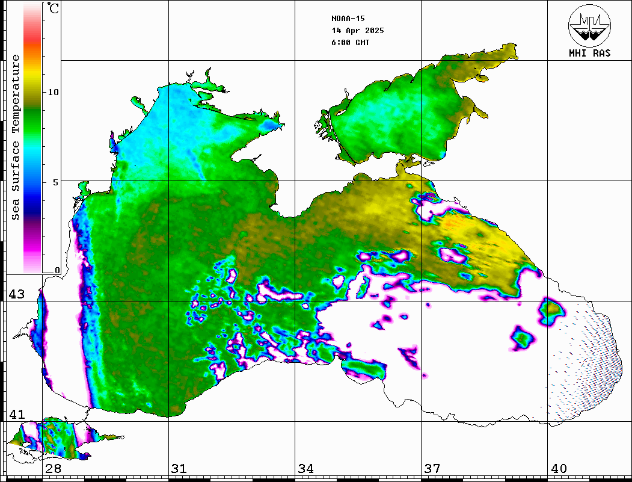The width and height of the screenshot is (632, 482).
Task: Click the time '6:00 GMT'
Action: pyautogui.click(x=351, y=43)
